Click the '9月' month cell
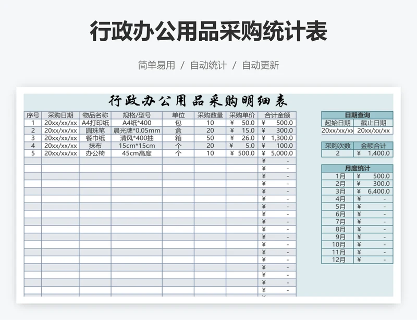417x320 pixels. [x=337, y=237]
